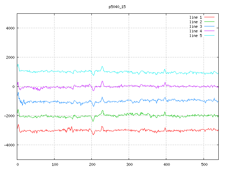Click the green line 2 legend sample

(209, 22)
